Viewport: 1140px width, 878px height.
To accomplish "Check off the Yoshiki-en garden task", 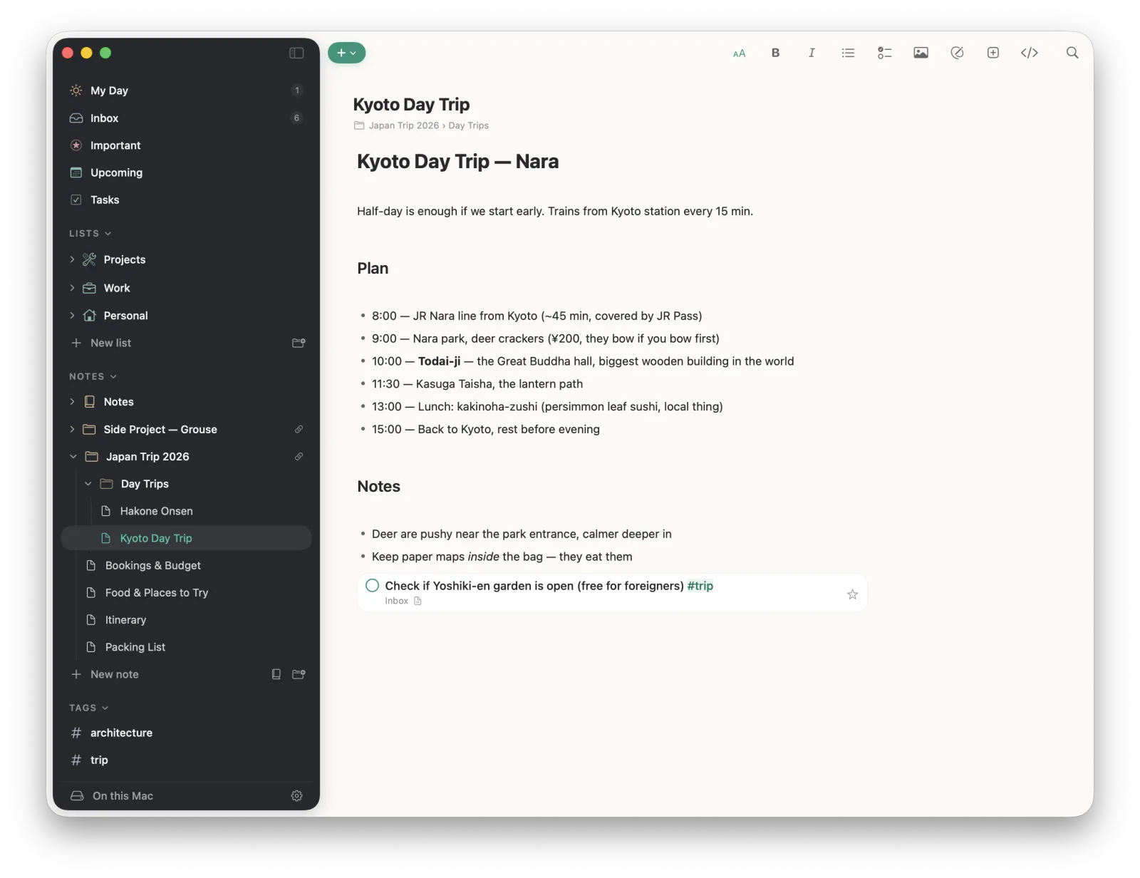I will 372,586.
